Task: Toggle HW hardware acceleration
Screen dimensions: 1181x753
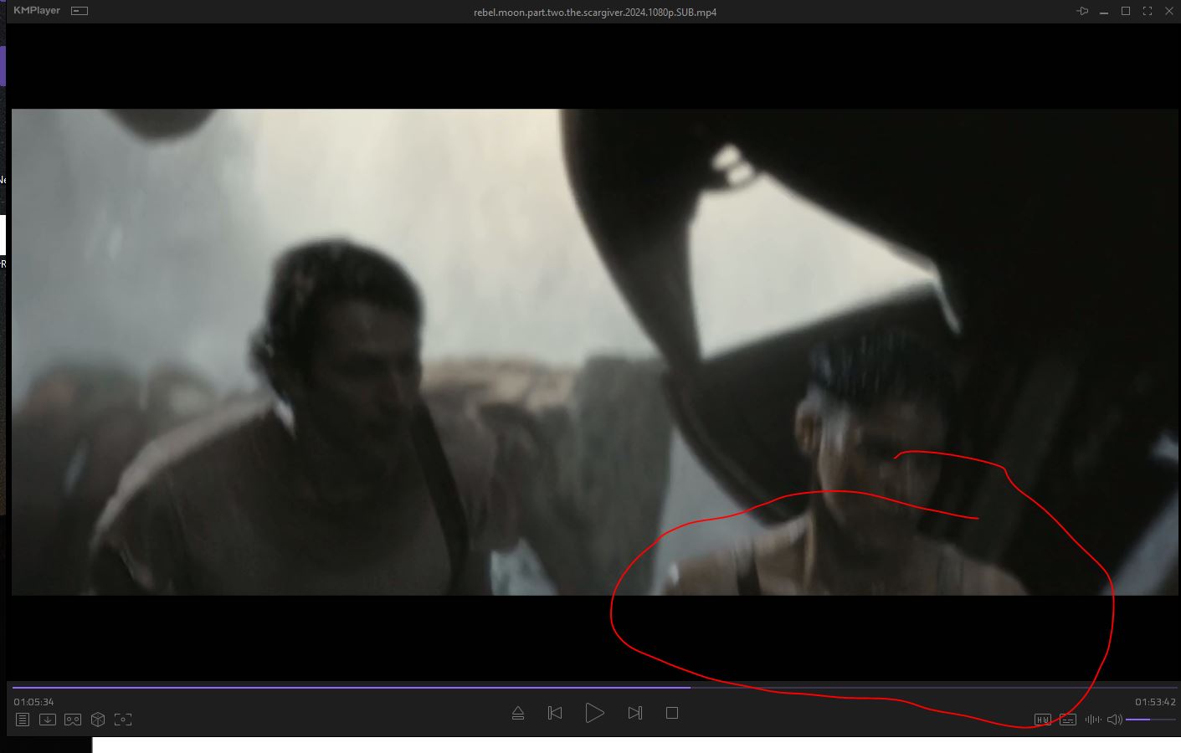Action: (1043, 720)
